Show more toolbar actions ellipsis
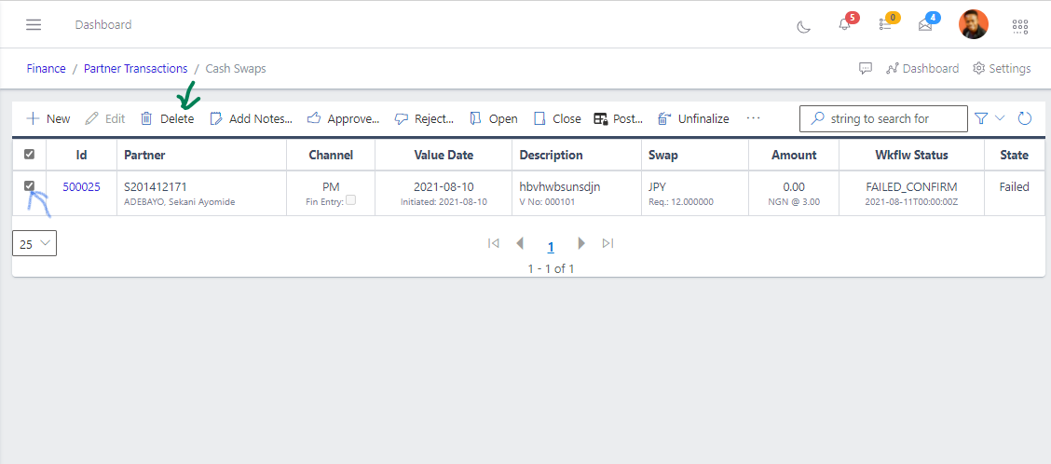 click(x=753, y=118)
